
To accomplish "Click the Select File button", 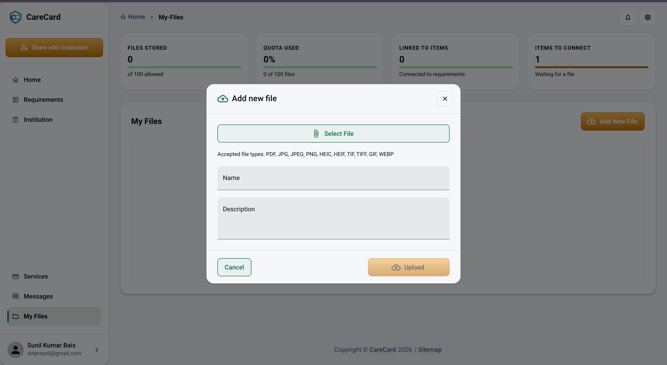I will click(x=333, y=134).
